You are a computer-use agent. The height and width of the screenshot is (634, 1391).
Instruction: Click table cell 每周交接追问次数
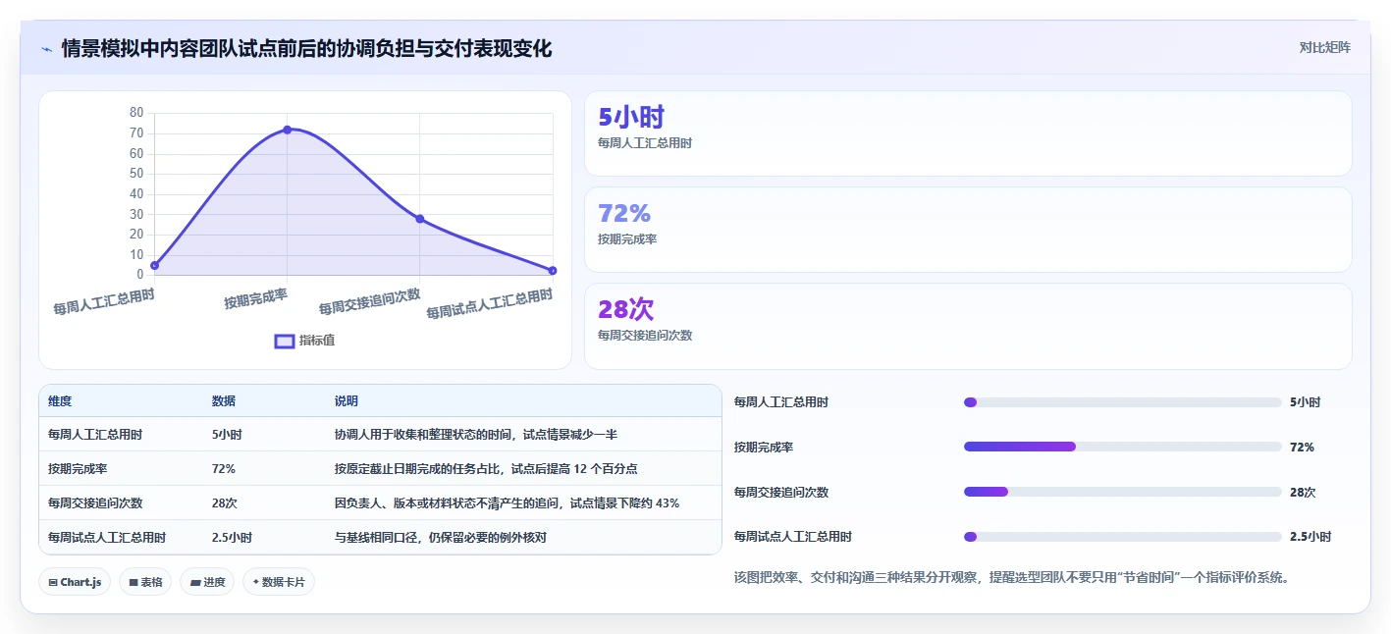click(95, 503)
